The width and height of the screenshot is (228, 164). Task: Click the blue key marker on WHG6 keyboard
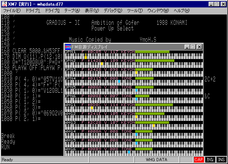click(129, 152)
